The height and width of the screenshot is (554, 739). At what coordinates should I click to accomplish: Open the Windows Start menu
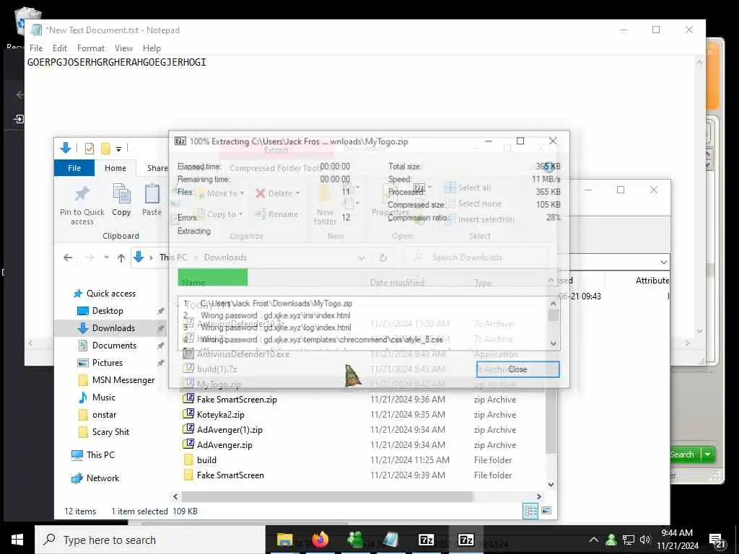click(17, 540)
